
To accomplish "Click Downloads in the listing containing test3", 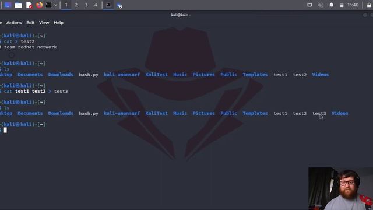I will point(61,113).
